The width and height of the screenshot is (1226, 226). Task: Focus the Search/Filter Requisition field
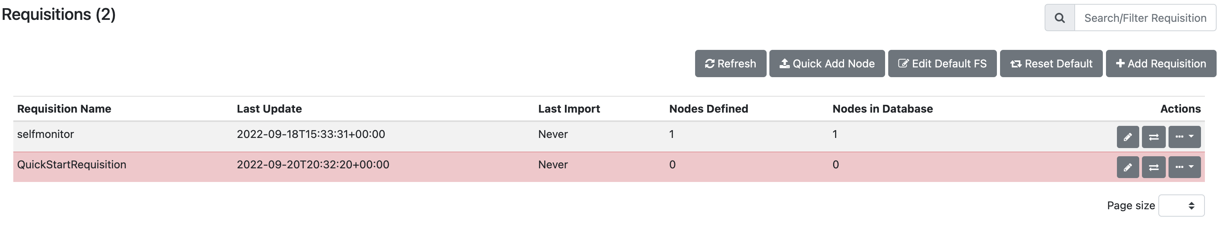click(1145, 18)
